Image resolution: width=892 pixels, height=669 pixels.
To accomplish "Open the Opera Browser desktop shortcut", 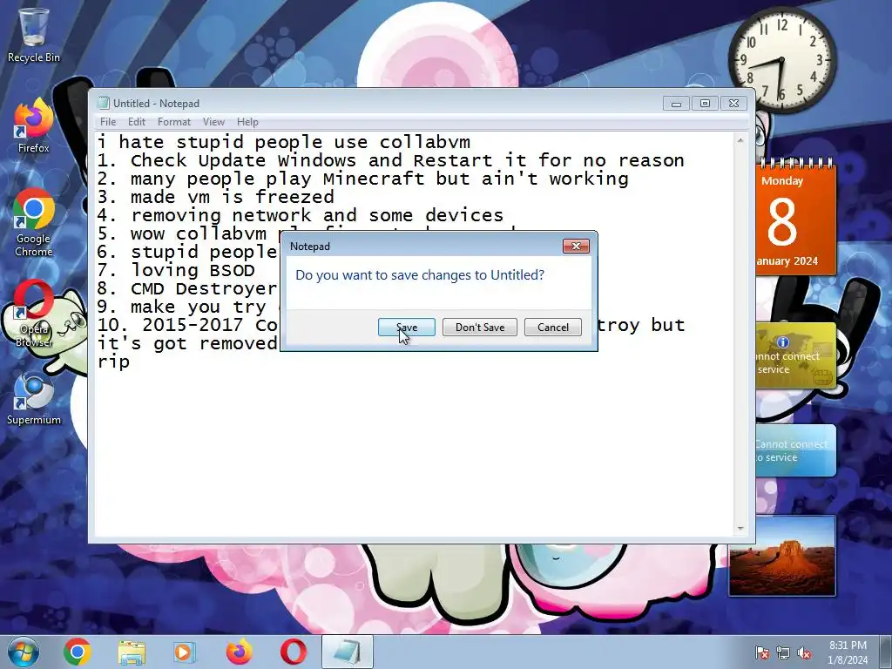I will (x=33, y=313).
